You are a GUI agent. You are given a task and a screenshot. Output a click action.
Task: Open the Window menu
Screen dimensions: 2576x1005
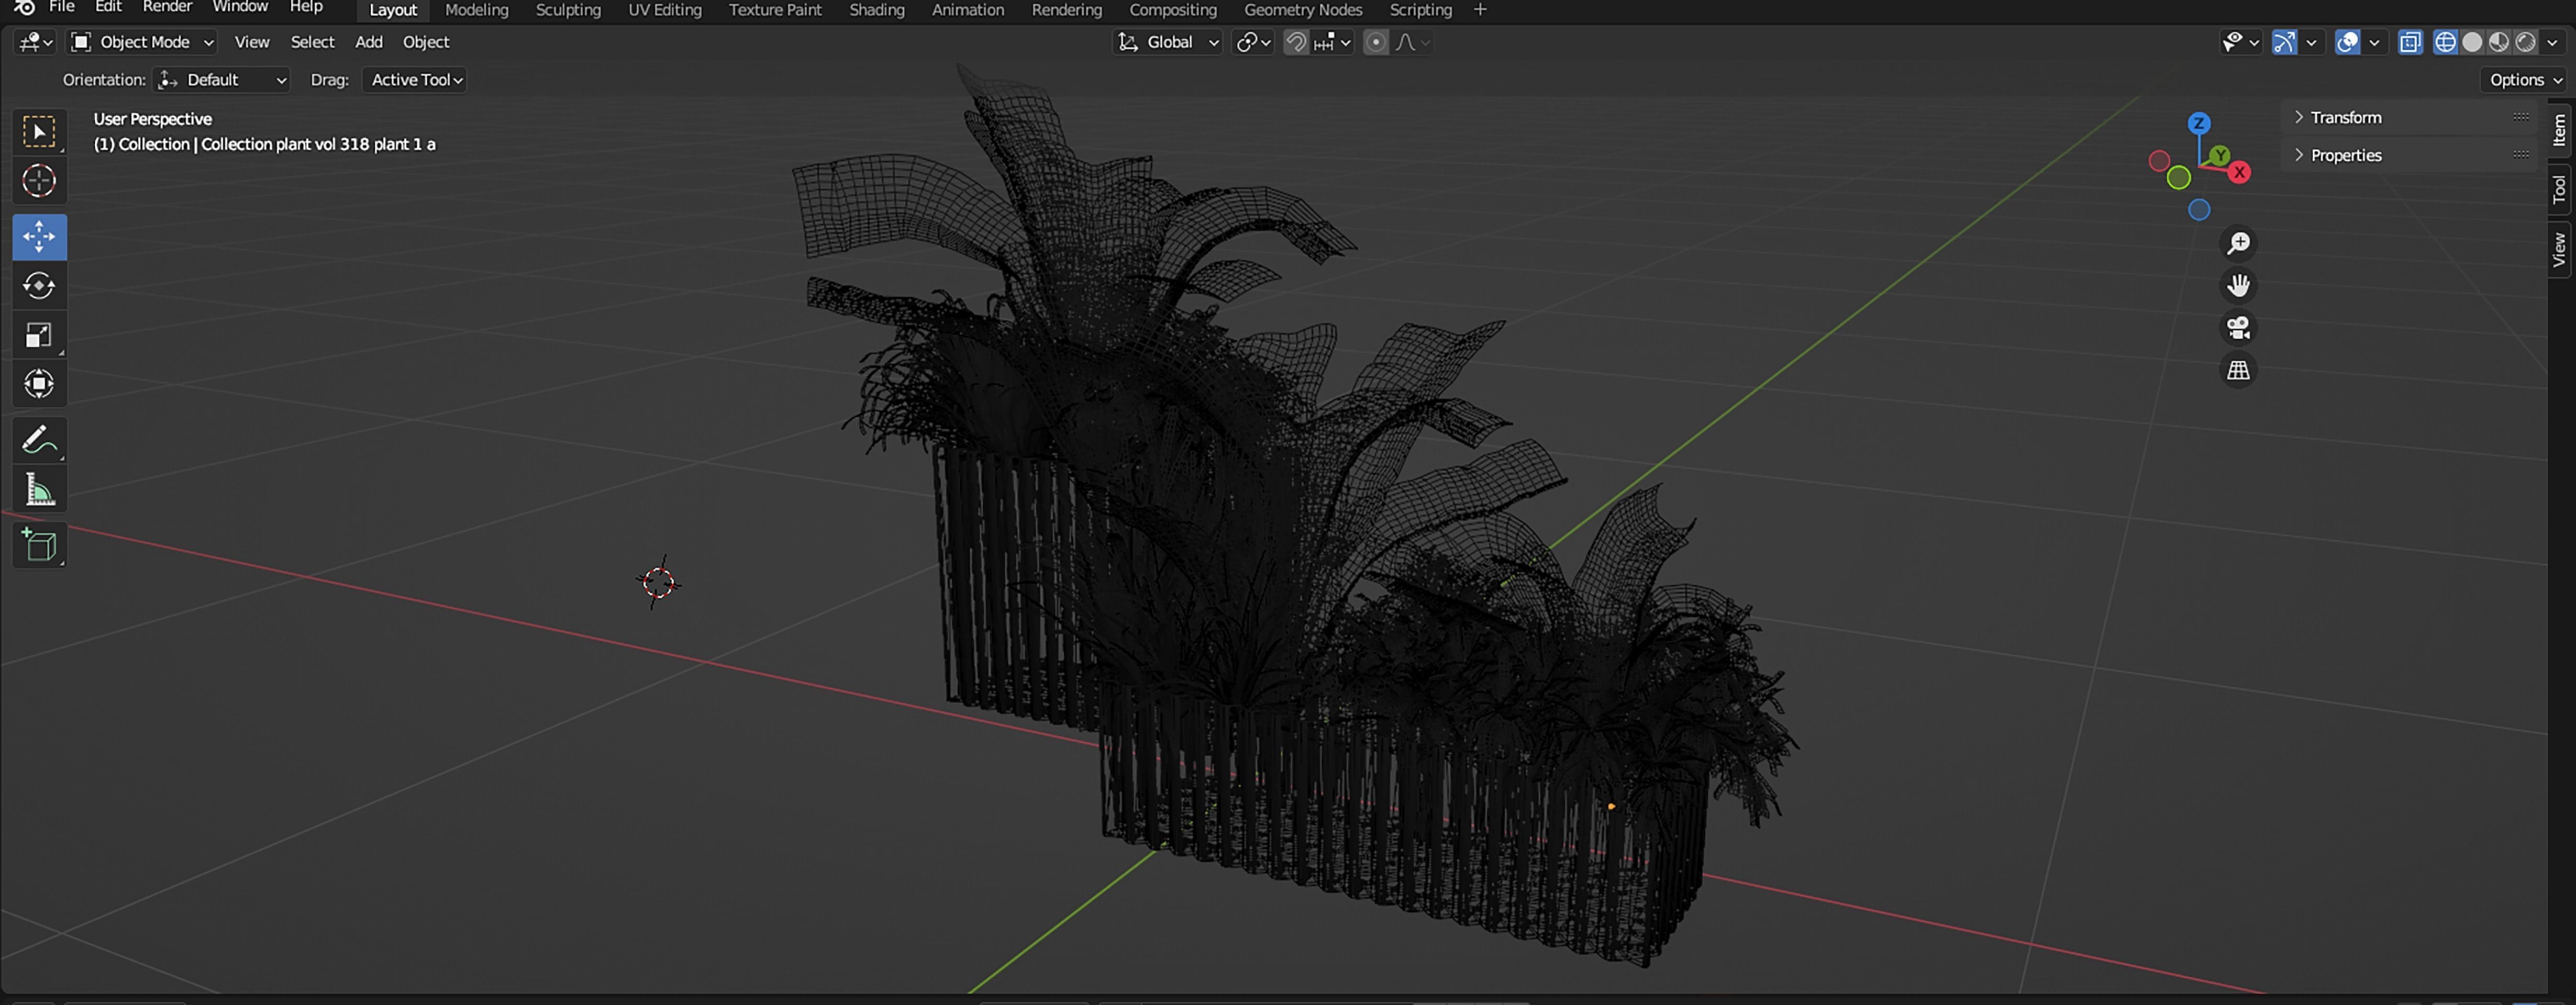(x=240, y=7)
